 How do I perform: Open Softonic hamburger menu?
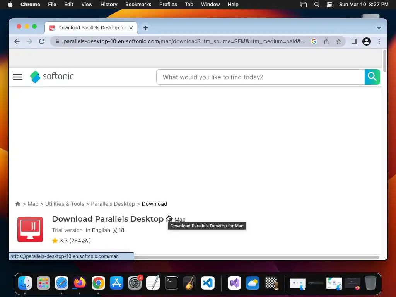18,77
